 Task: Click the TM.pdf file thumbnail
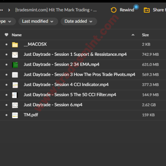click(15, 115)
